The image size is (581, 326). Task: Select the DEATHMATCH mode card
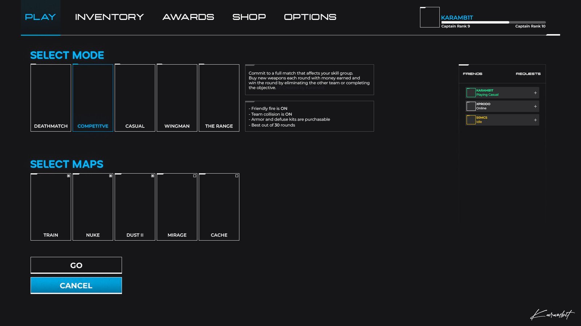coord(51,98)
